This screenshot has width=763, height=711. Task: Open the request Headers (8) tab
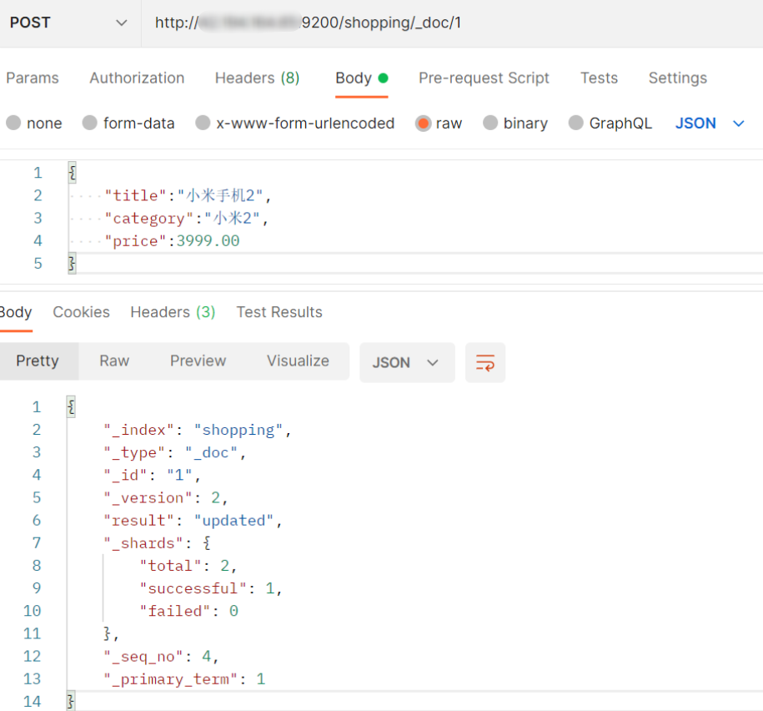[257, 78]
